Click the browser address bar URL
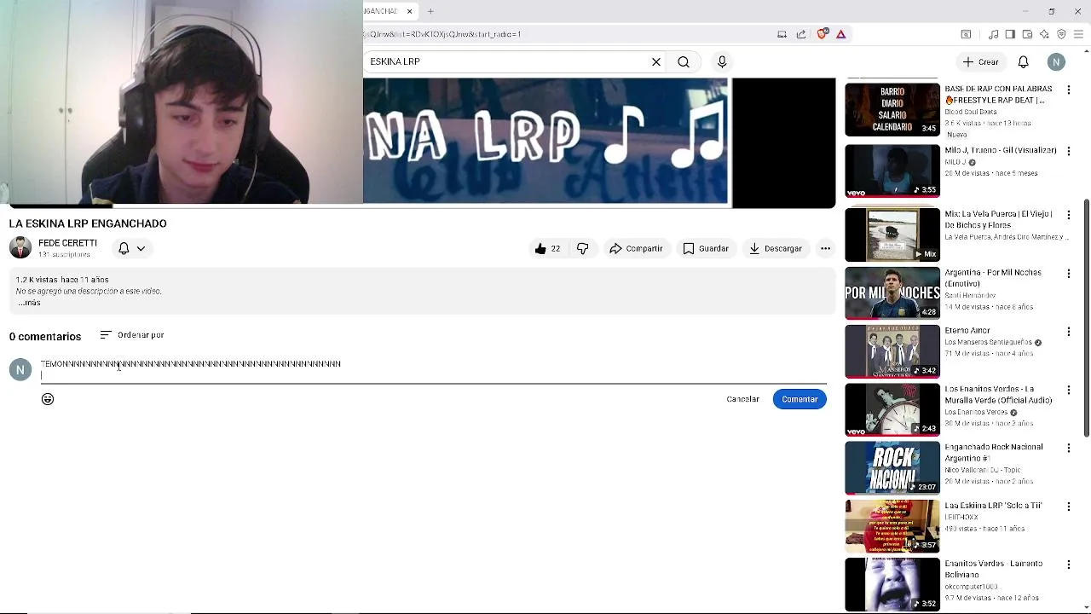The height and width of the screenshot is (614, 1091). [442, 34]
